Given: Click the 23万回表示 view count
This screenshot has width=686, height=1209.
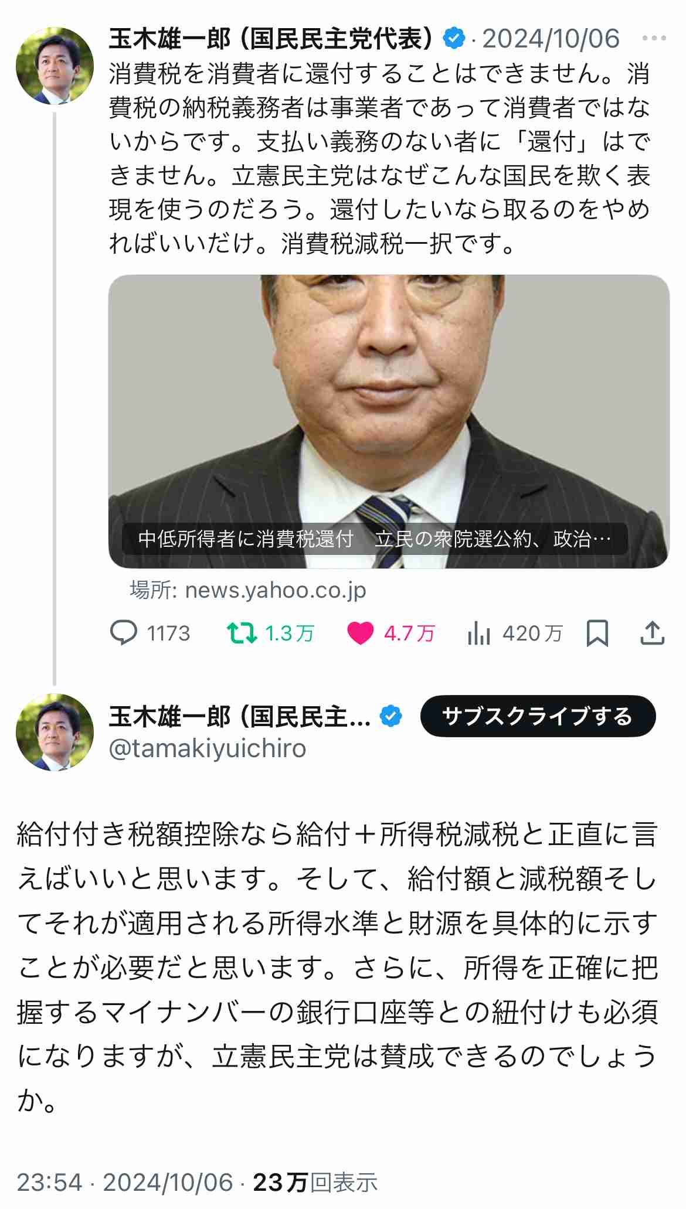Looking at the screenshot, I should click(315, 1183).
